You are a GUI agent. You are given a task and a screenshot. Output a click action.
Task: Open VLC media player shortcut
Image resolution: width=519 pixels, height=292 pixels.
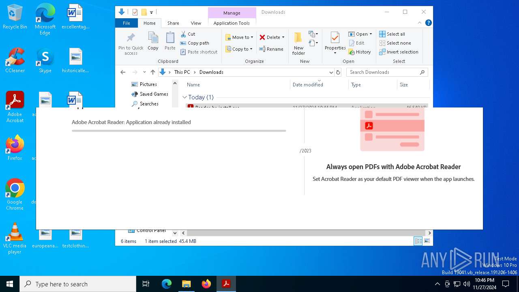tap(15, 238)
